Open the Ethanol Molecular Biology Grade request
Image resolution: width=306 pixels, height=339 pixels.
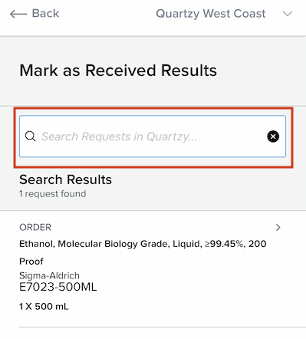(143, 252)
